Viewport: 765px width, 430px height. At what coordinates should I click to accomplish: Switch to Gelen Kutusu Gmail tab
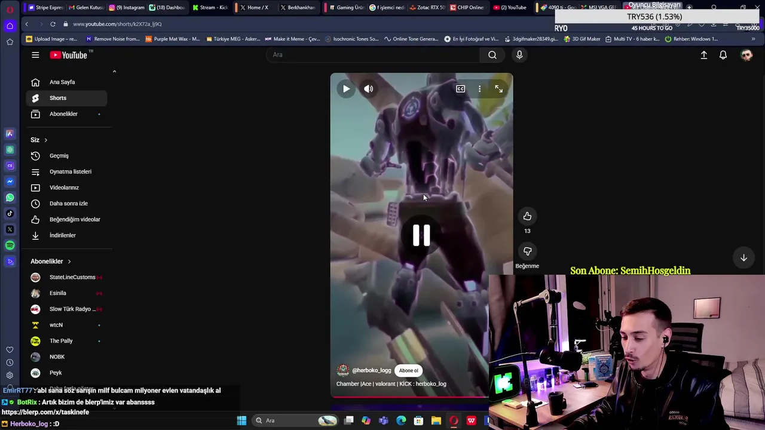[x=87, y=8]
